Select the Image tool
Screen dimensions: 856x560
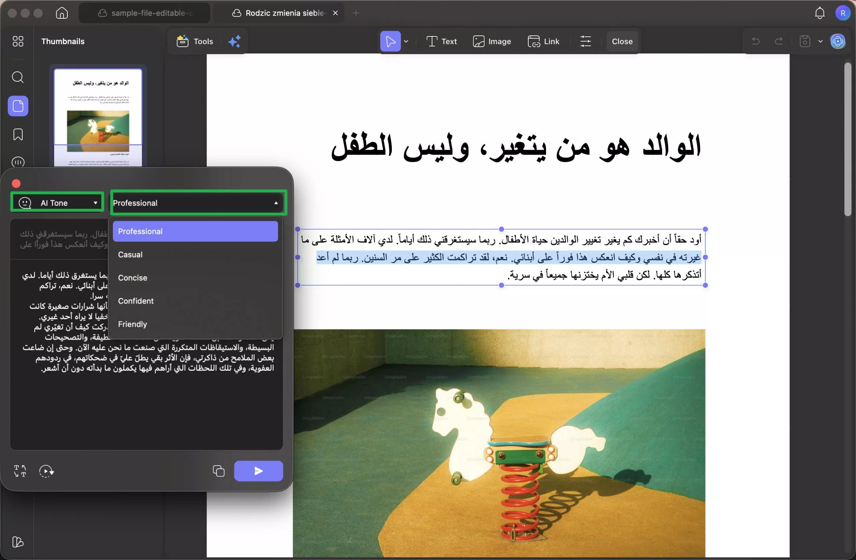click(x=492, y=41)
